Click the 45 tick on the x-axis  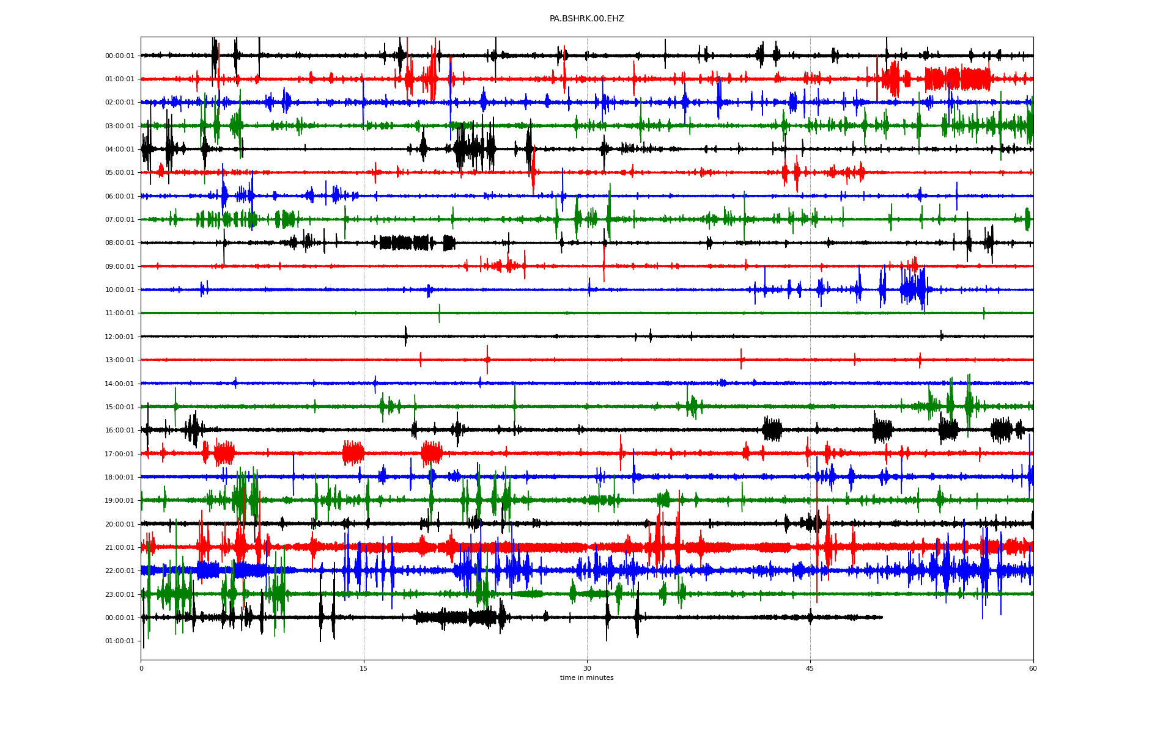tap(810, 668)
